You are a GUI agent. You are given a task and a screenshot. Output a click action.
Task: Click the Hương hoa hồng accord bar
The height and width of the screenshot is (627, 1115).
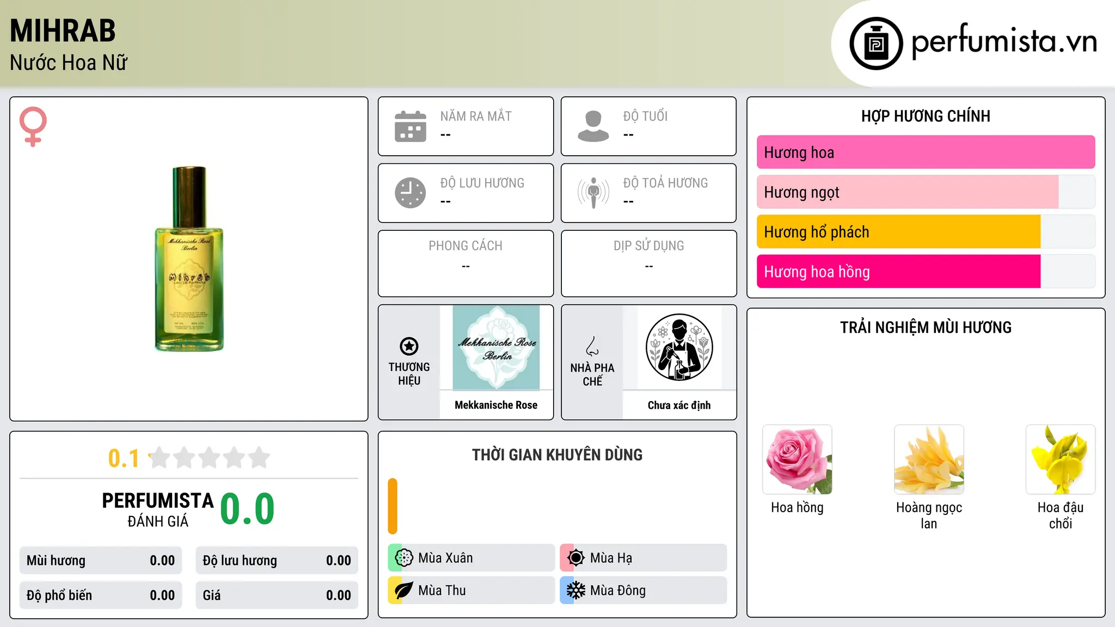[926, 272]
